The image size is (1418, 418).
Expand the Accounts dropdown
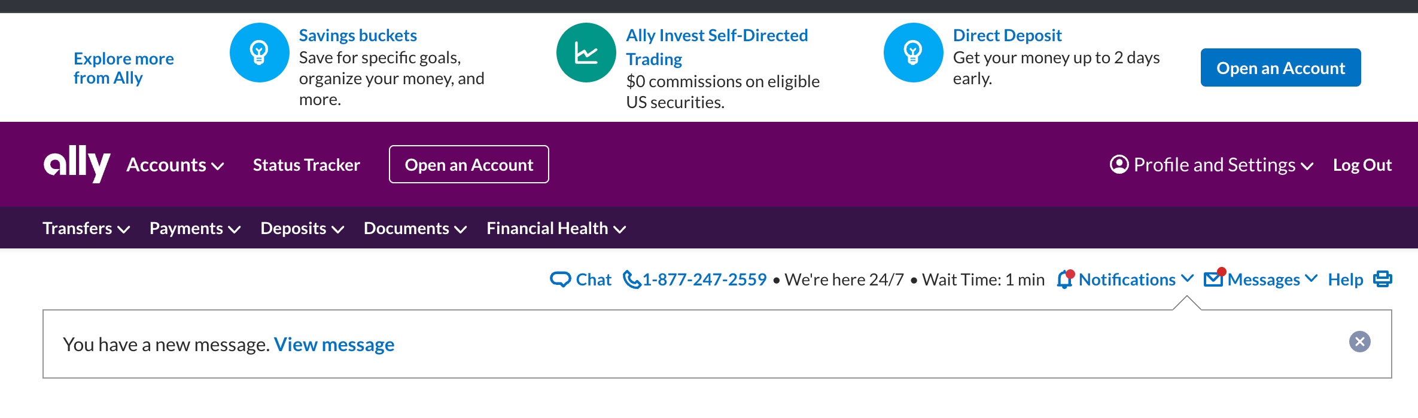(x=175, y=165)
